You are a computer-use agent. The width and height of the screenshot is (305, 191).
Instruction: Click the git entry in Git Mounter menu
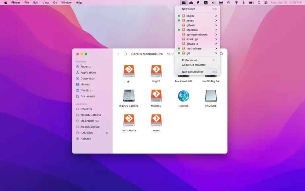[x=197, y=53]
